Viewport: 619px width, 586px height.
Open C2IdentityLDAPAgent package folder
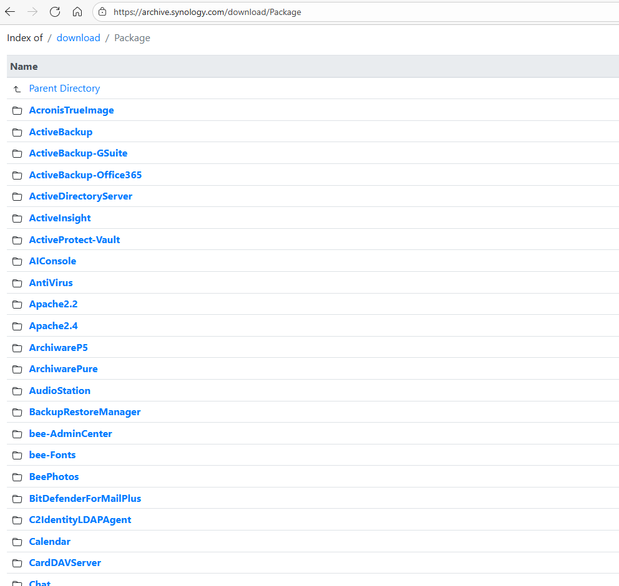pyautogui.click(x=80, y=520)
